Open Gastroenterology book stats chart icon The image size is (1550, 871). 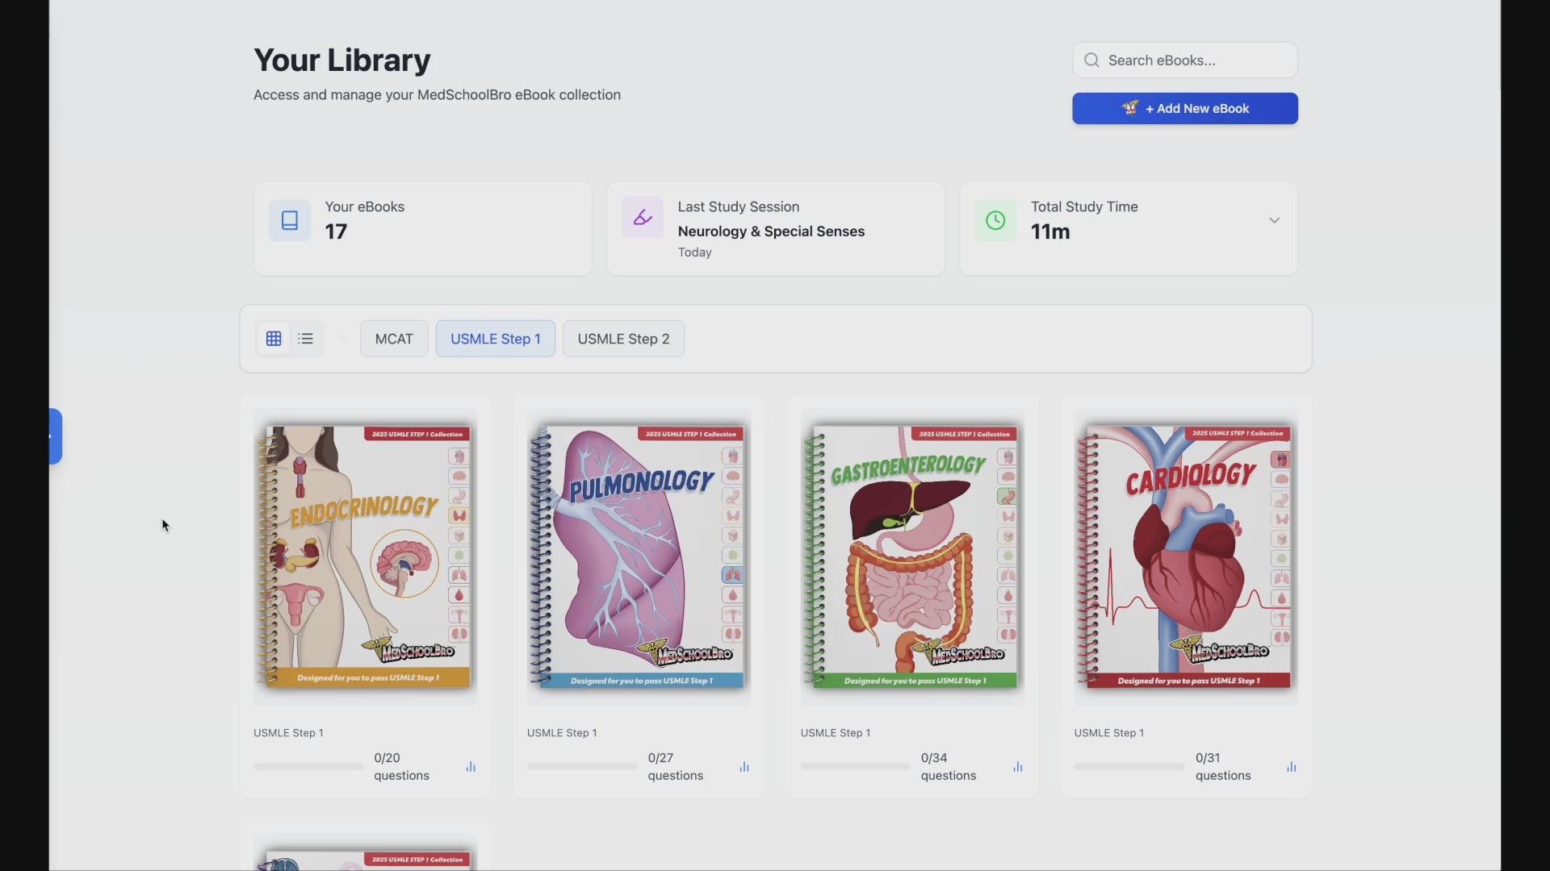(x=1018, y=767)
